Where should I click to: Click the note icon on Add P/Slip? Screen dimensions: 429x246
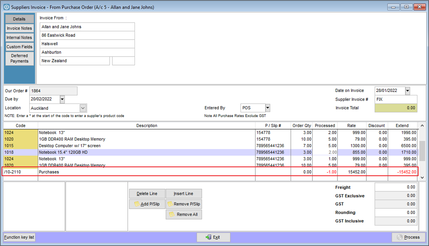(137, 204)
